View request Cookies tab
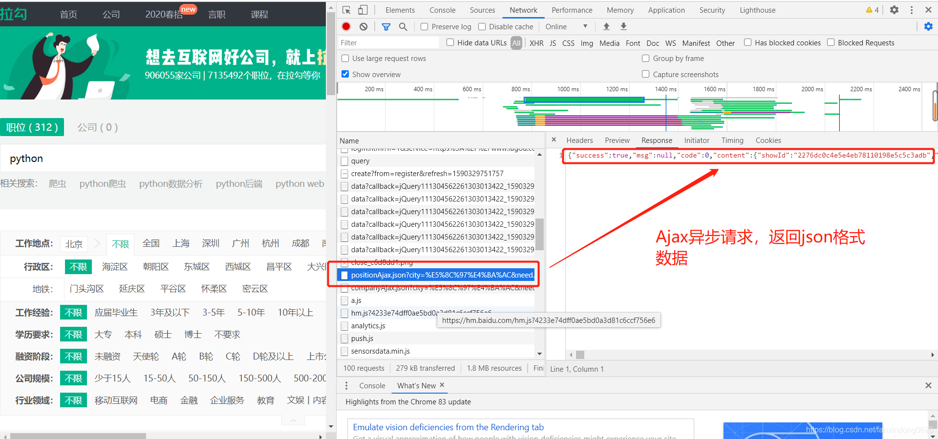 (768, 140)
